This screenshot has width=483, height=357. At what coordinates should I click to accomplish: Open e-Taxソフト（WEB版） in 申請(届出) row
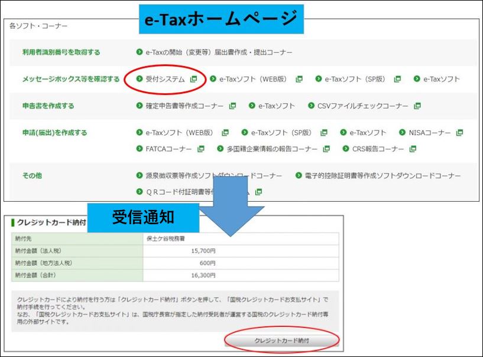click(179, 133)
